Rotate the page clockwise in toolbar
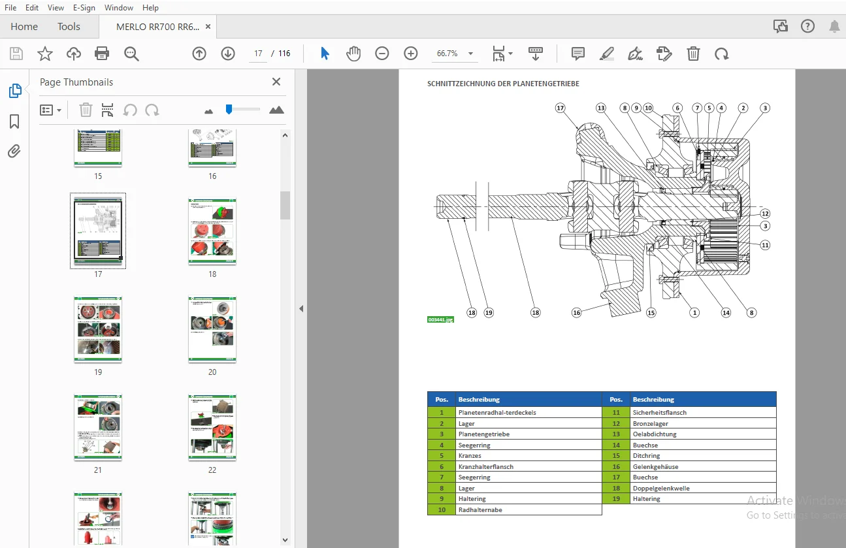846x548 pixels. 722,54
